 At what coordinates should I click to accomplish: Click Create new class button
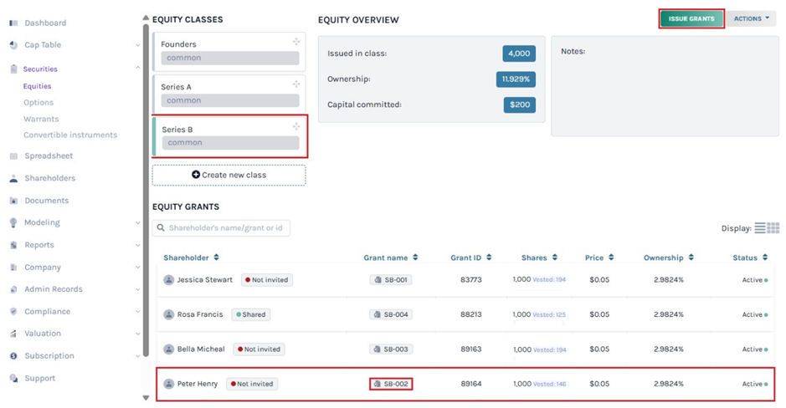[x=229, y=175]
